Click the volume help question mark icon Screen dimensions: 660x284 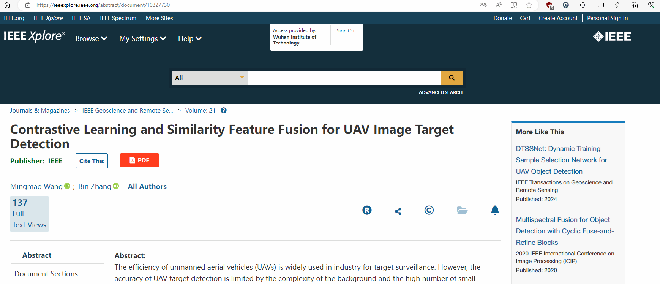click(224, 111)
